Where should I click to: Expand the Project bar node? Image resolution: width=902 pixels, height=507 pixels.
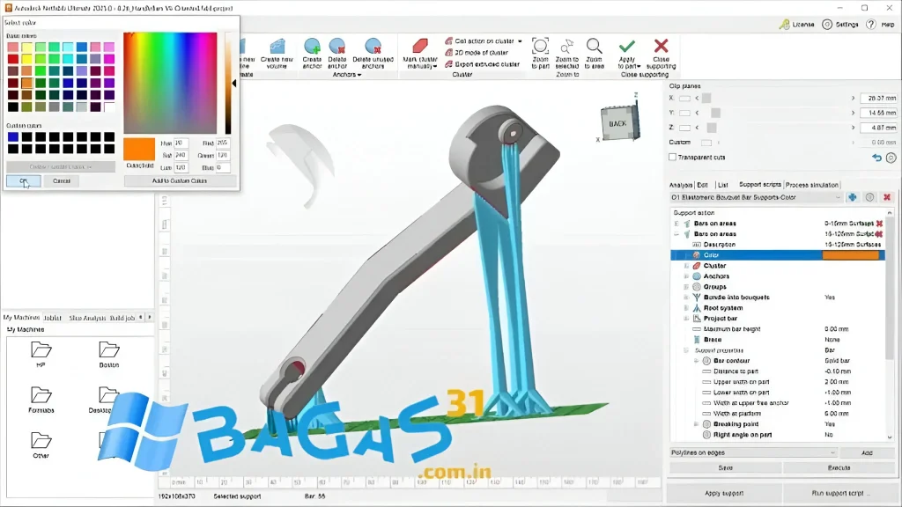click(686, 319)
